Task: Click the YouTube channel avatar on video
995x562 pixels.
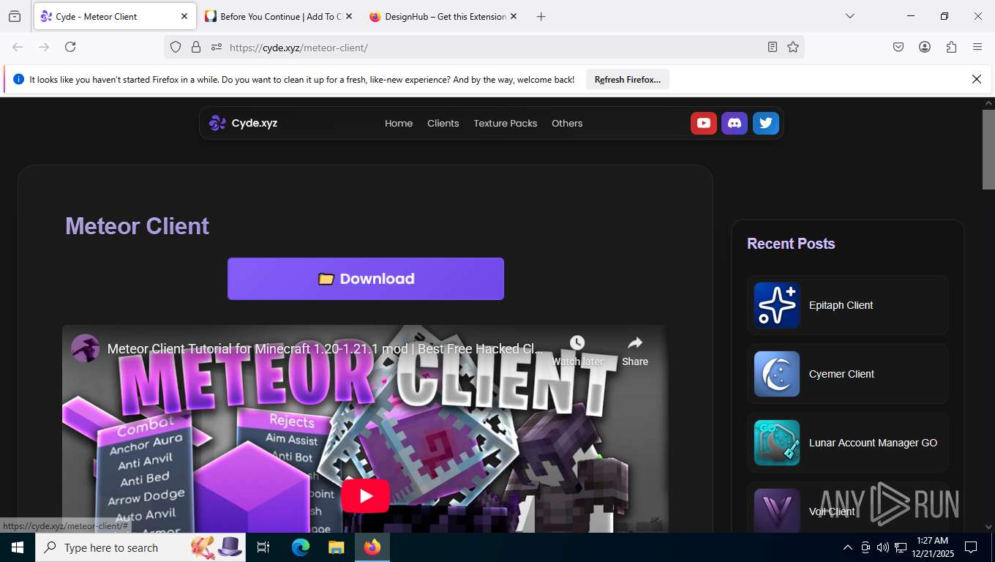Action: pos(86,348)
